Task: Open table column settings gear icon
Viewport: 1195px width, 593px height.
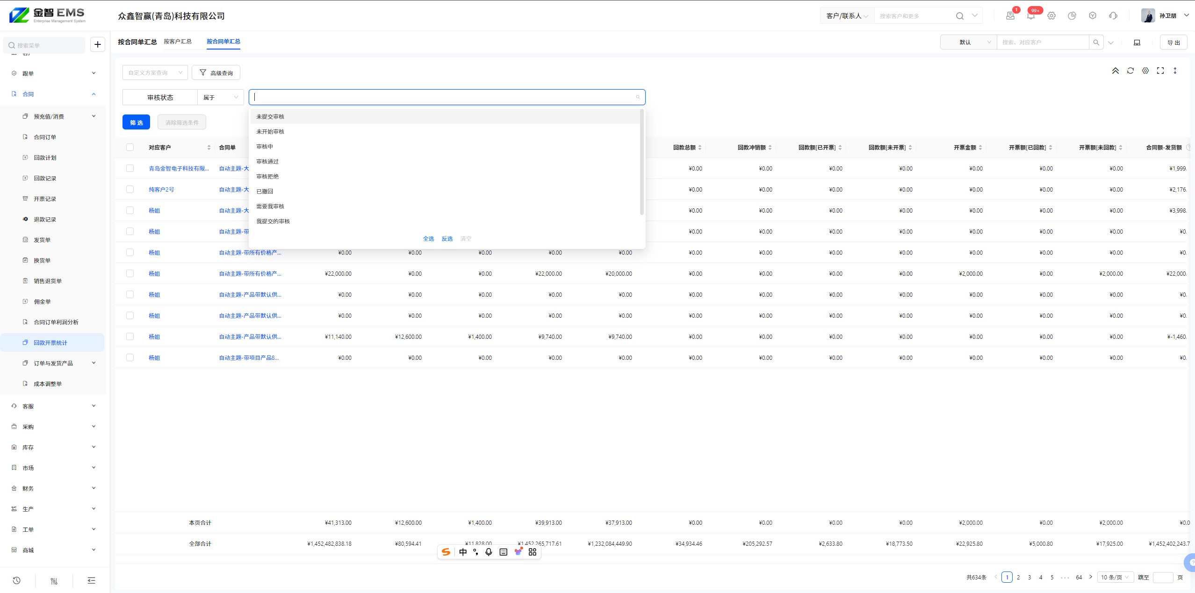Action: point(1145,71)
